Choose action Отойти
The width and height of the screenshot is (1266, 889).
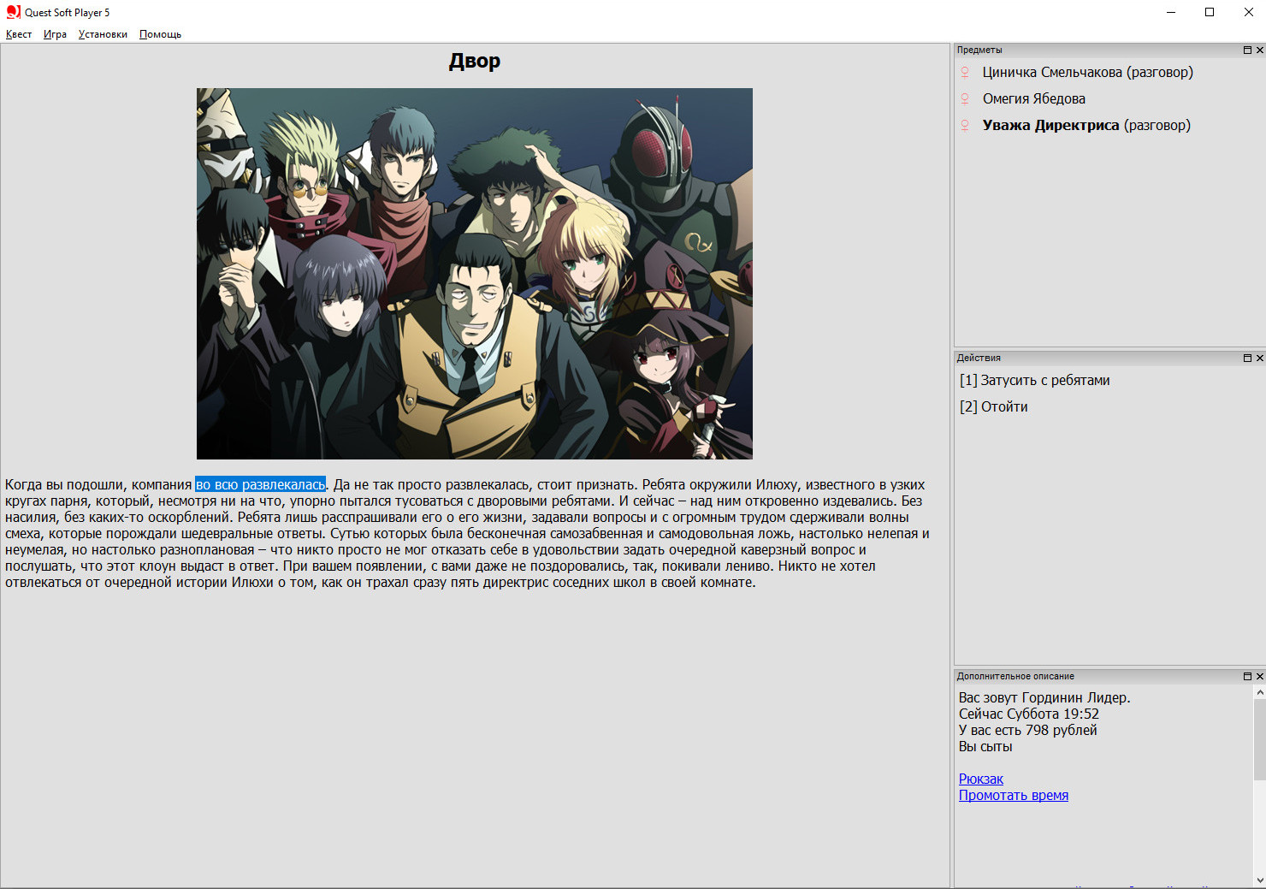coord(993,407)
